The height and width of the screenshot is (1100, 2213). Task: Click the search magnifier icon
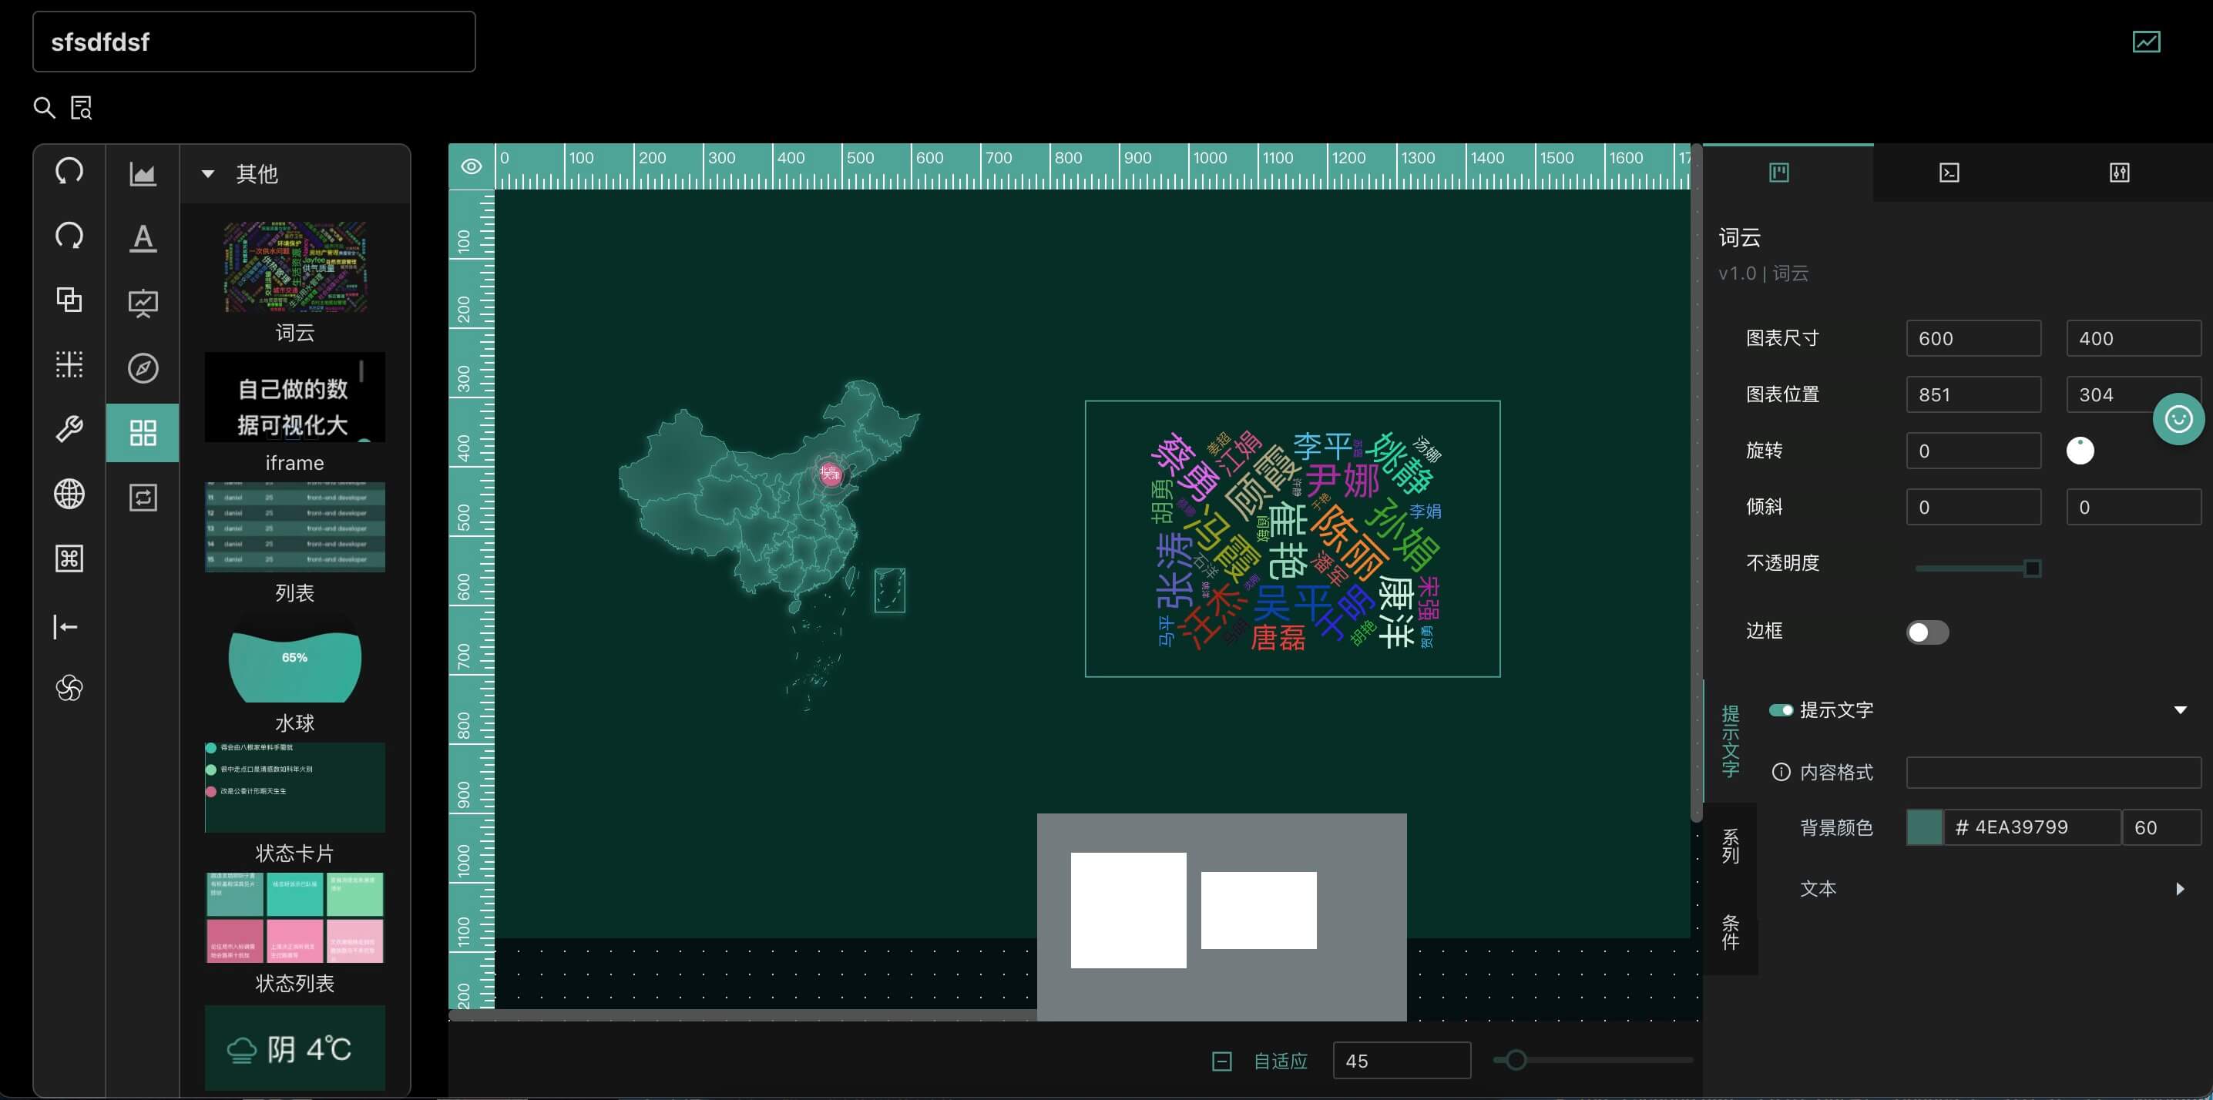coord(44,107)
